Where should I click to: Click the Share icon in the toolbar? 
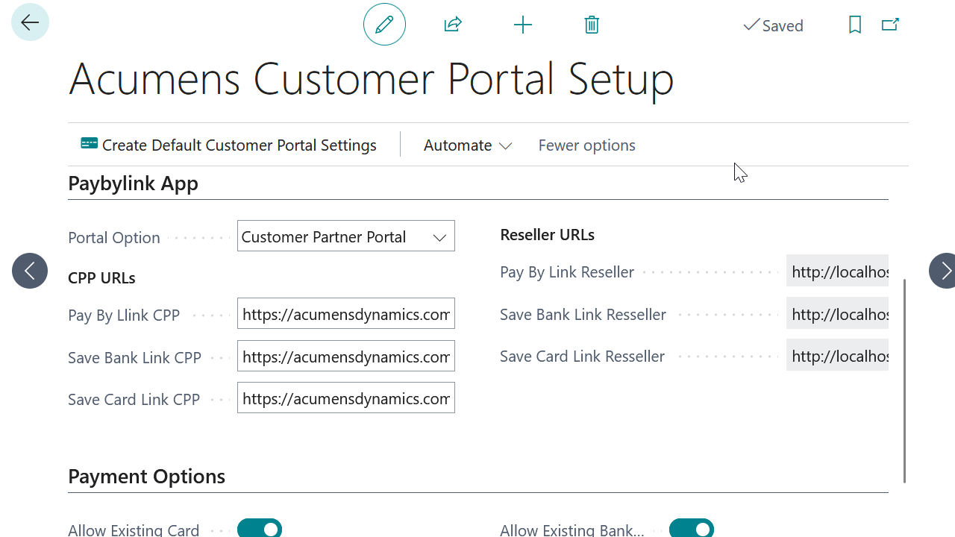pyautogui.click(x=453, y=25)
